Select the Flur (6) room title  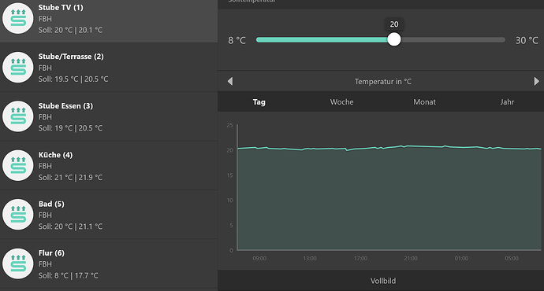click(51, 253)
